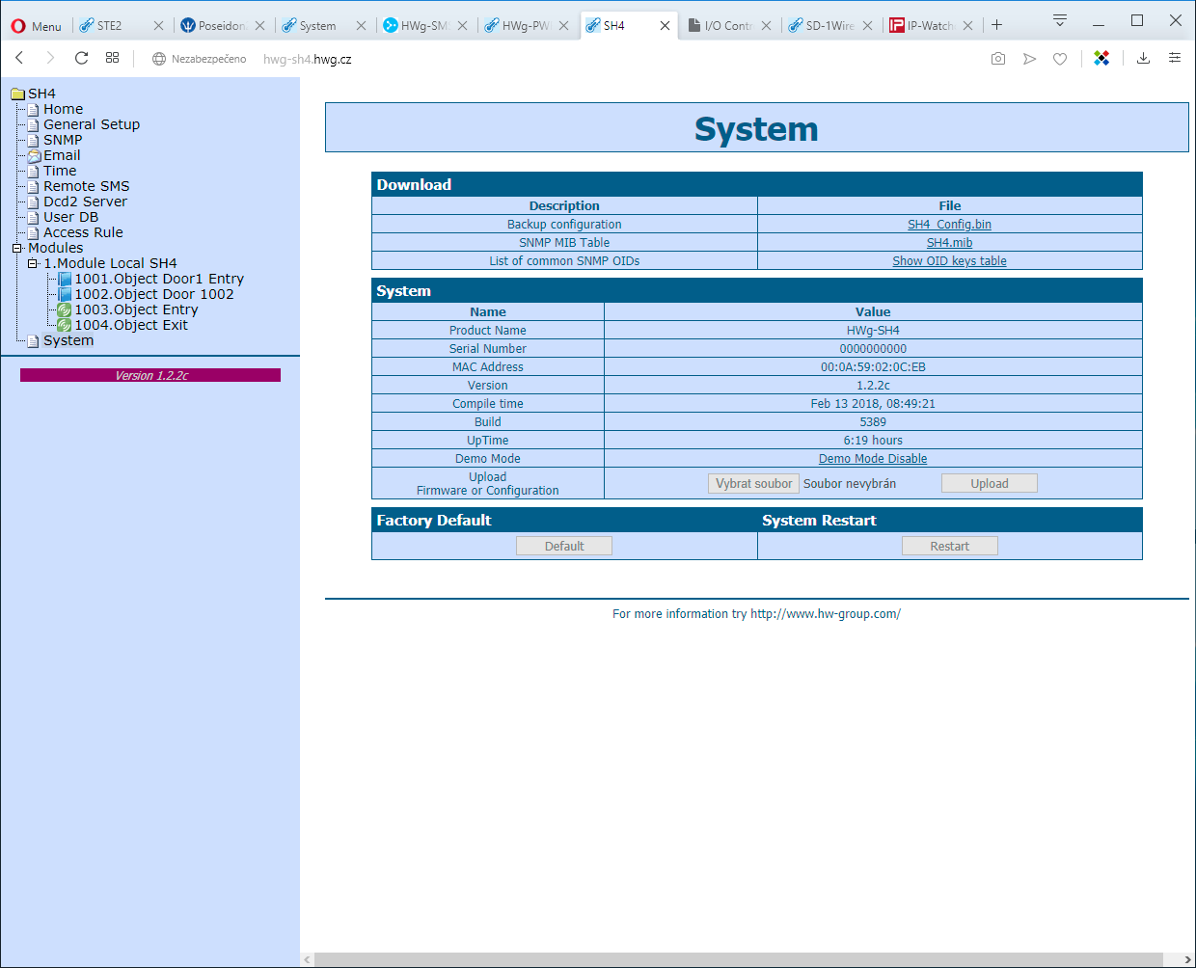
Task: Open Time settings in tree
Action: click(60, 171)
